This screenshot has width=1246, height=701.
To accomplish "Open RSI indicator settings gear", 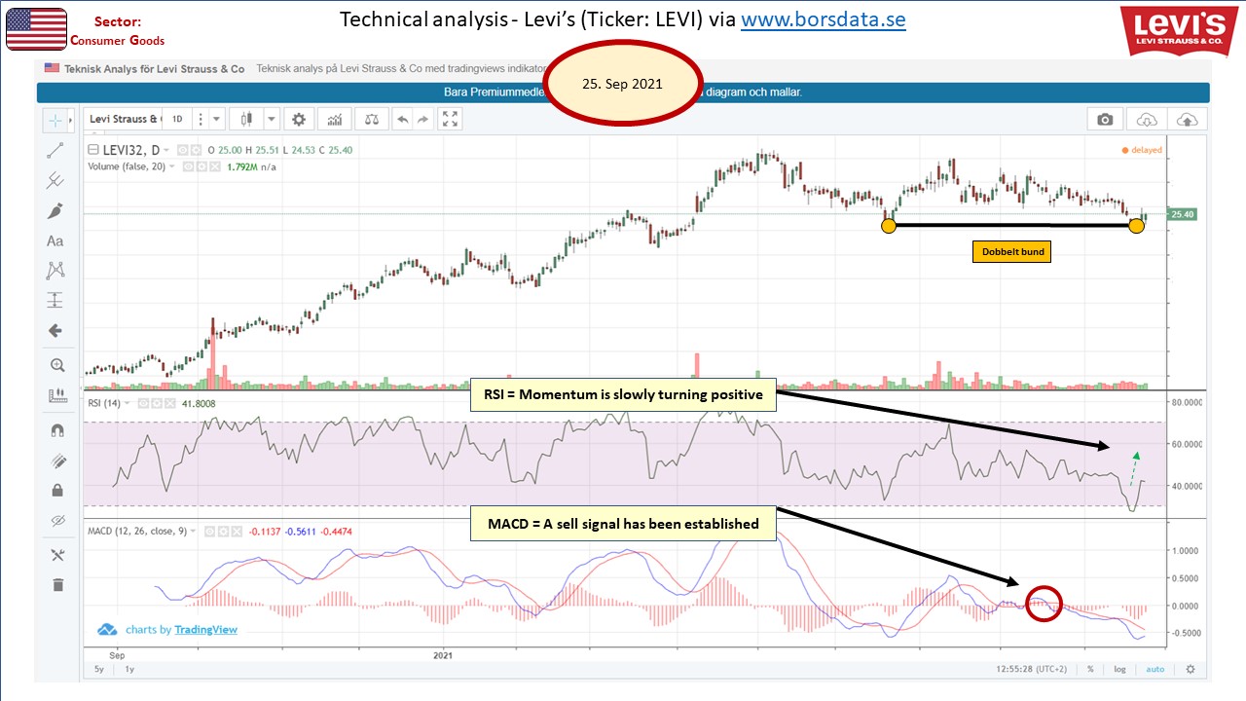I will 157,403.
